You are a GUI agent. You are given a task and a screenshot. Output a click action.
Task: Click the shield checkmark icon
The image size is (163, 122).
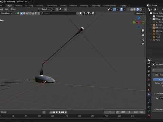tap(93, 13)
